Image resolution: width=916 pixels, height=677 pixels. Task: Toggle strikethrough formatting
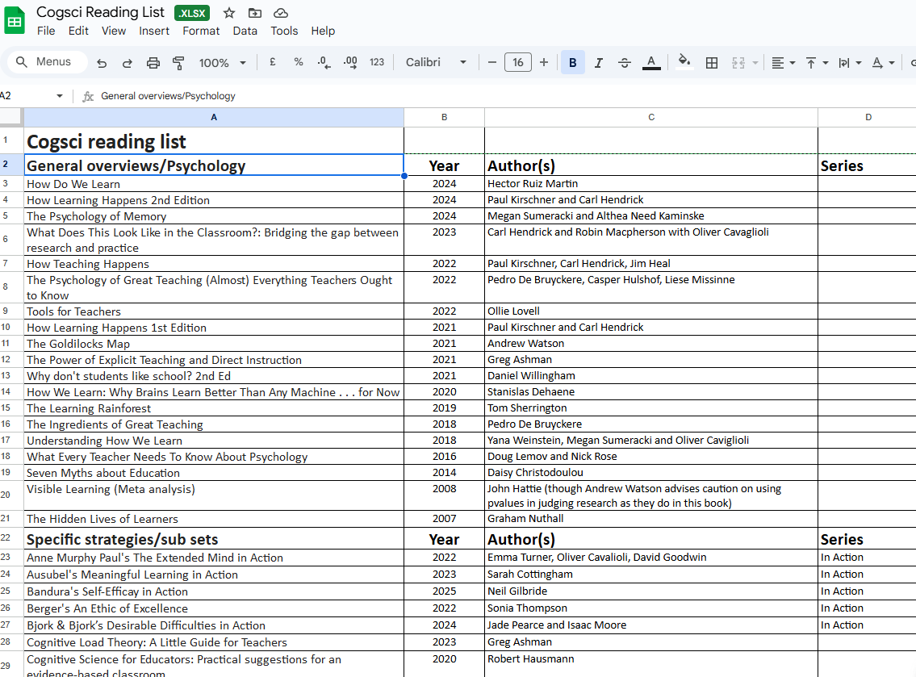click(625, 62)
